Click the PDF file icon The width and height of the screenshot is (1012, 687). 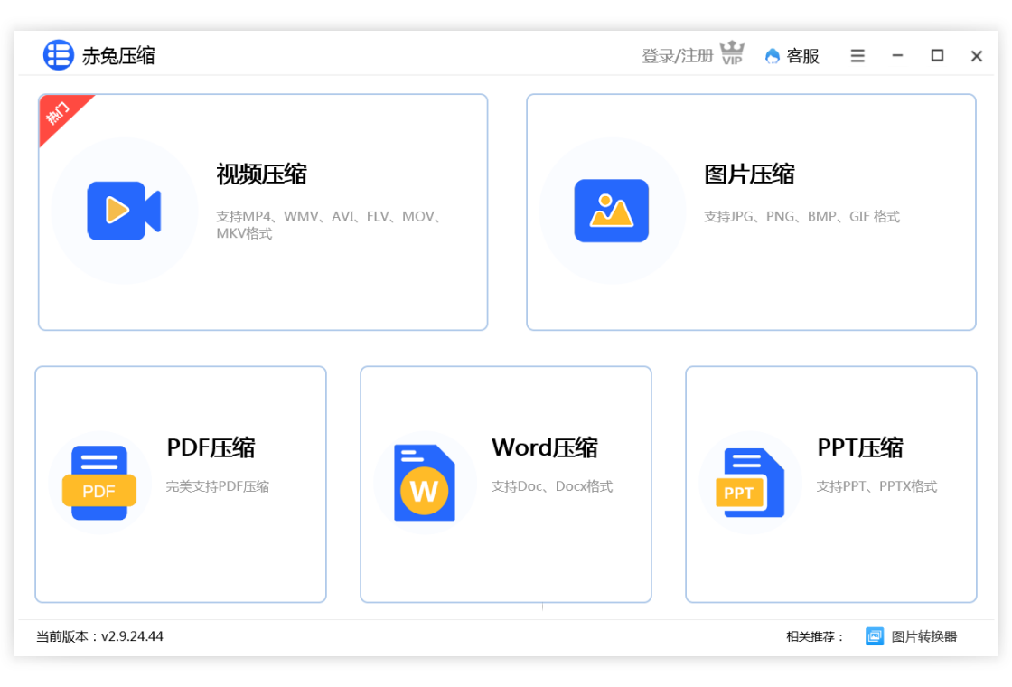click(98, 483)
